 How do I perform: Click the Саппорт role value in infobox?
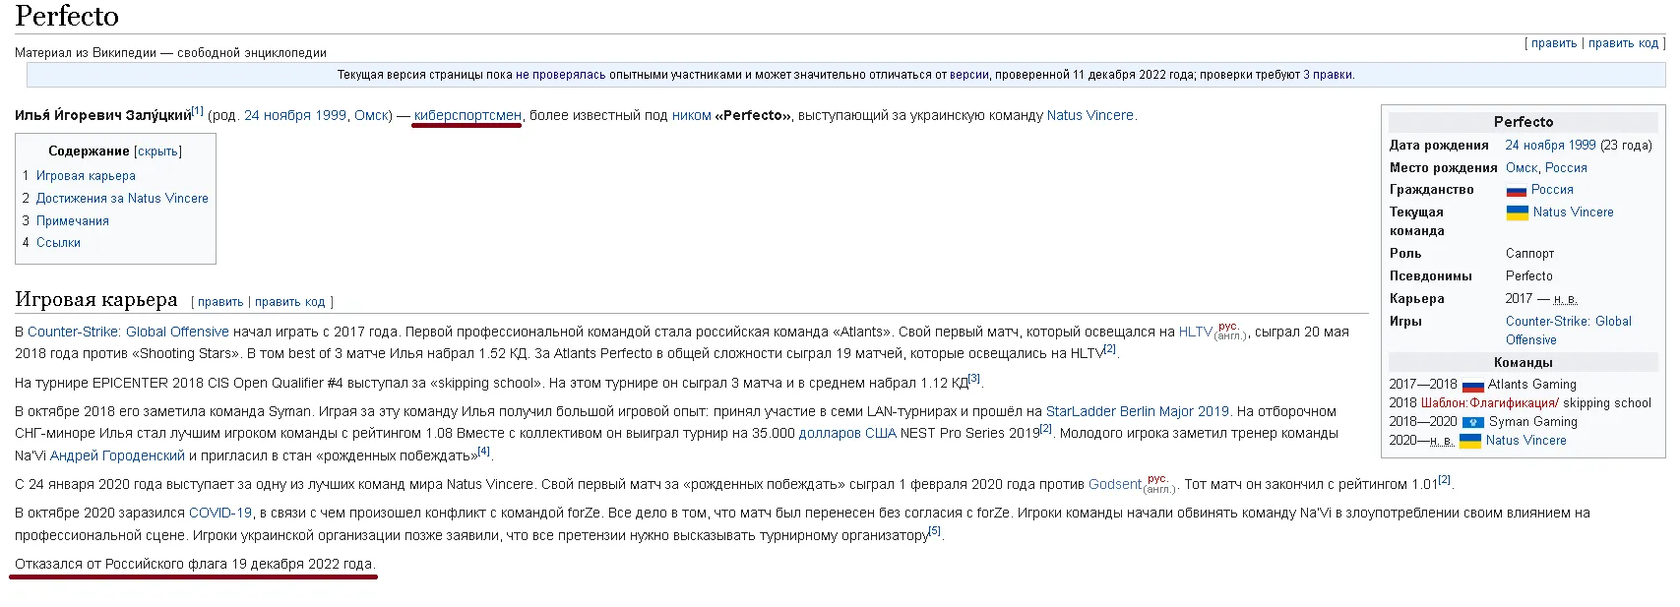(1530, 254)
